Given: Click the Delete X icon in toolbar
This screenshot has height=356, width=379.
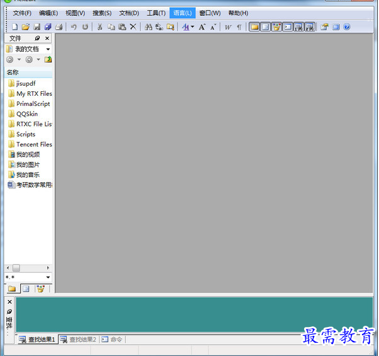Looking at the screenshot, I should 133,27.
